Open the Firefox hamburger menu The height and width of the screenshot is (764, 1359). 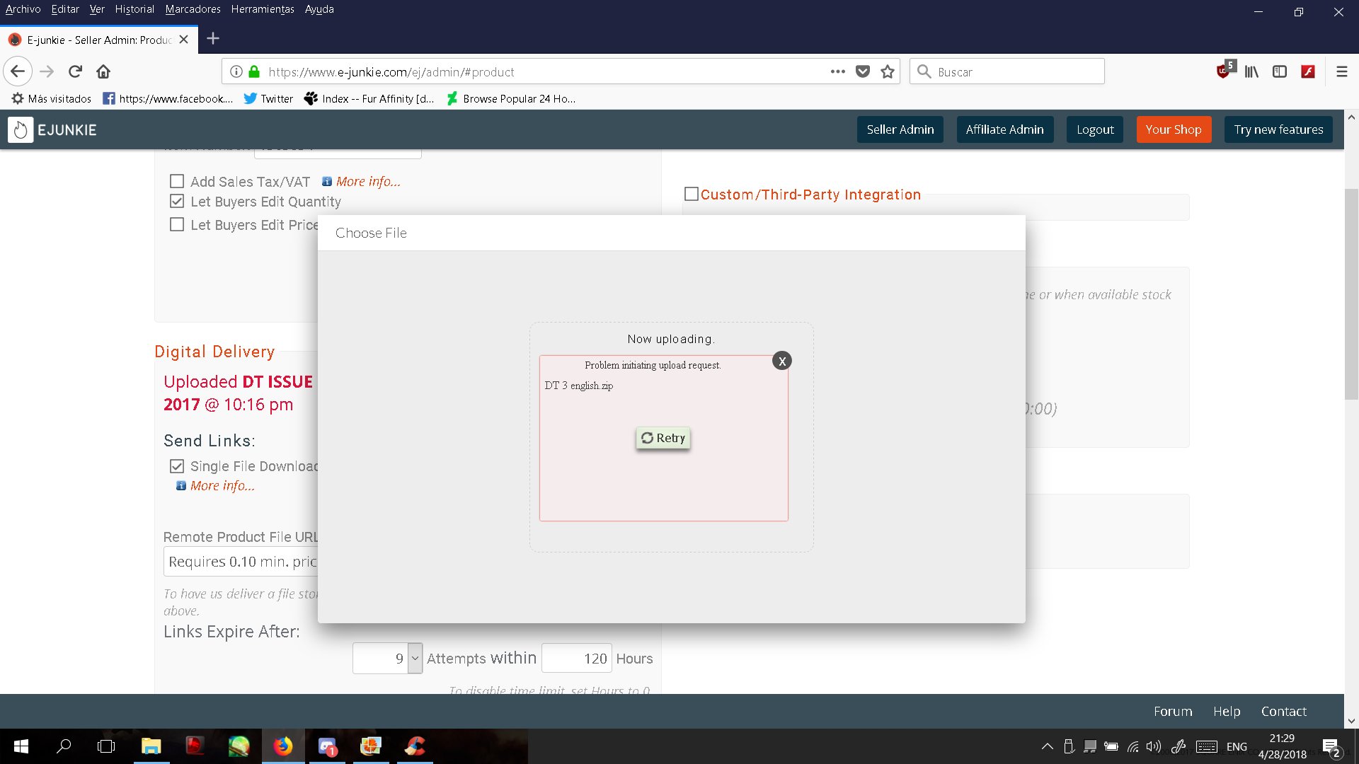(1341, 71)
